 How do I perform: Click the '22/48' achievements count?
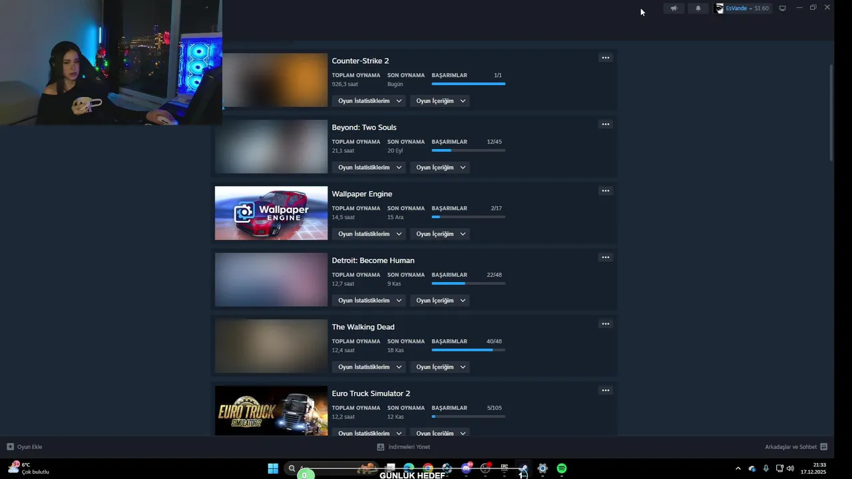pyautogui.click(x=494, y=275)
